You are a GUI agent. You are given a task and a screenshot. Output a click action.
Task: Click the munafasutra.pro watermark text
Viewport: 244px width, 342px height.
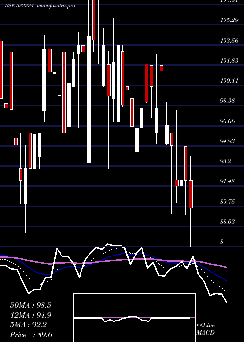click(56, 6)
